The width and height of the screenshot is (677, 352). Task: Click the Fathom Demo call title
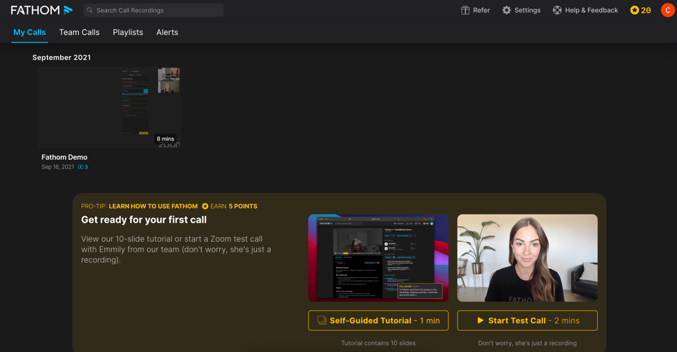coord(64,157)
